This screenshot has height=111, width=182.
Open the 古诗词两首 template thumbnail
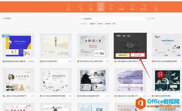click(x=18, y=81)
